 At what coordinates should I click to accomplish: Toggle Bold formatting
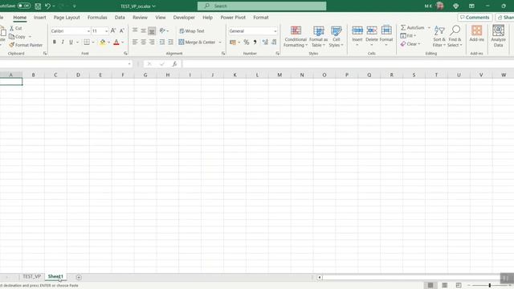[55, 42]
